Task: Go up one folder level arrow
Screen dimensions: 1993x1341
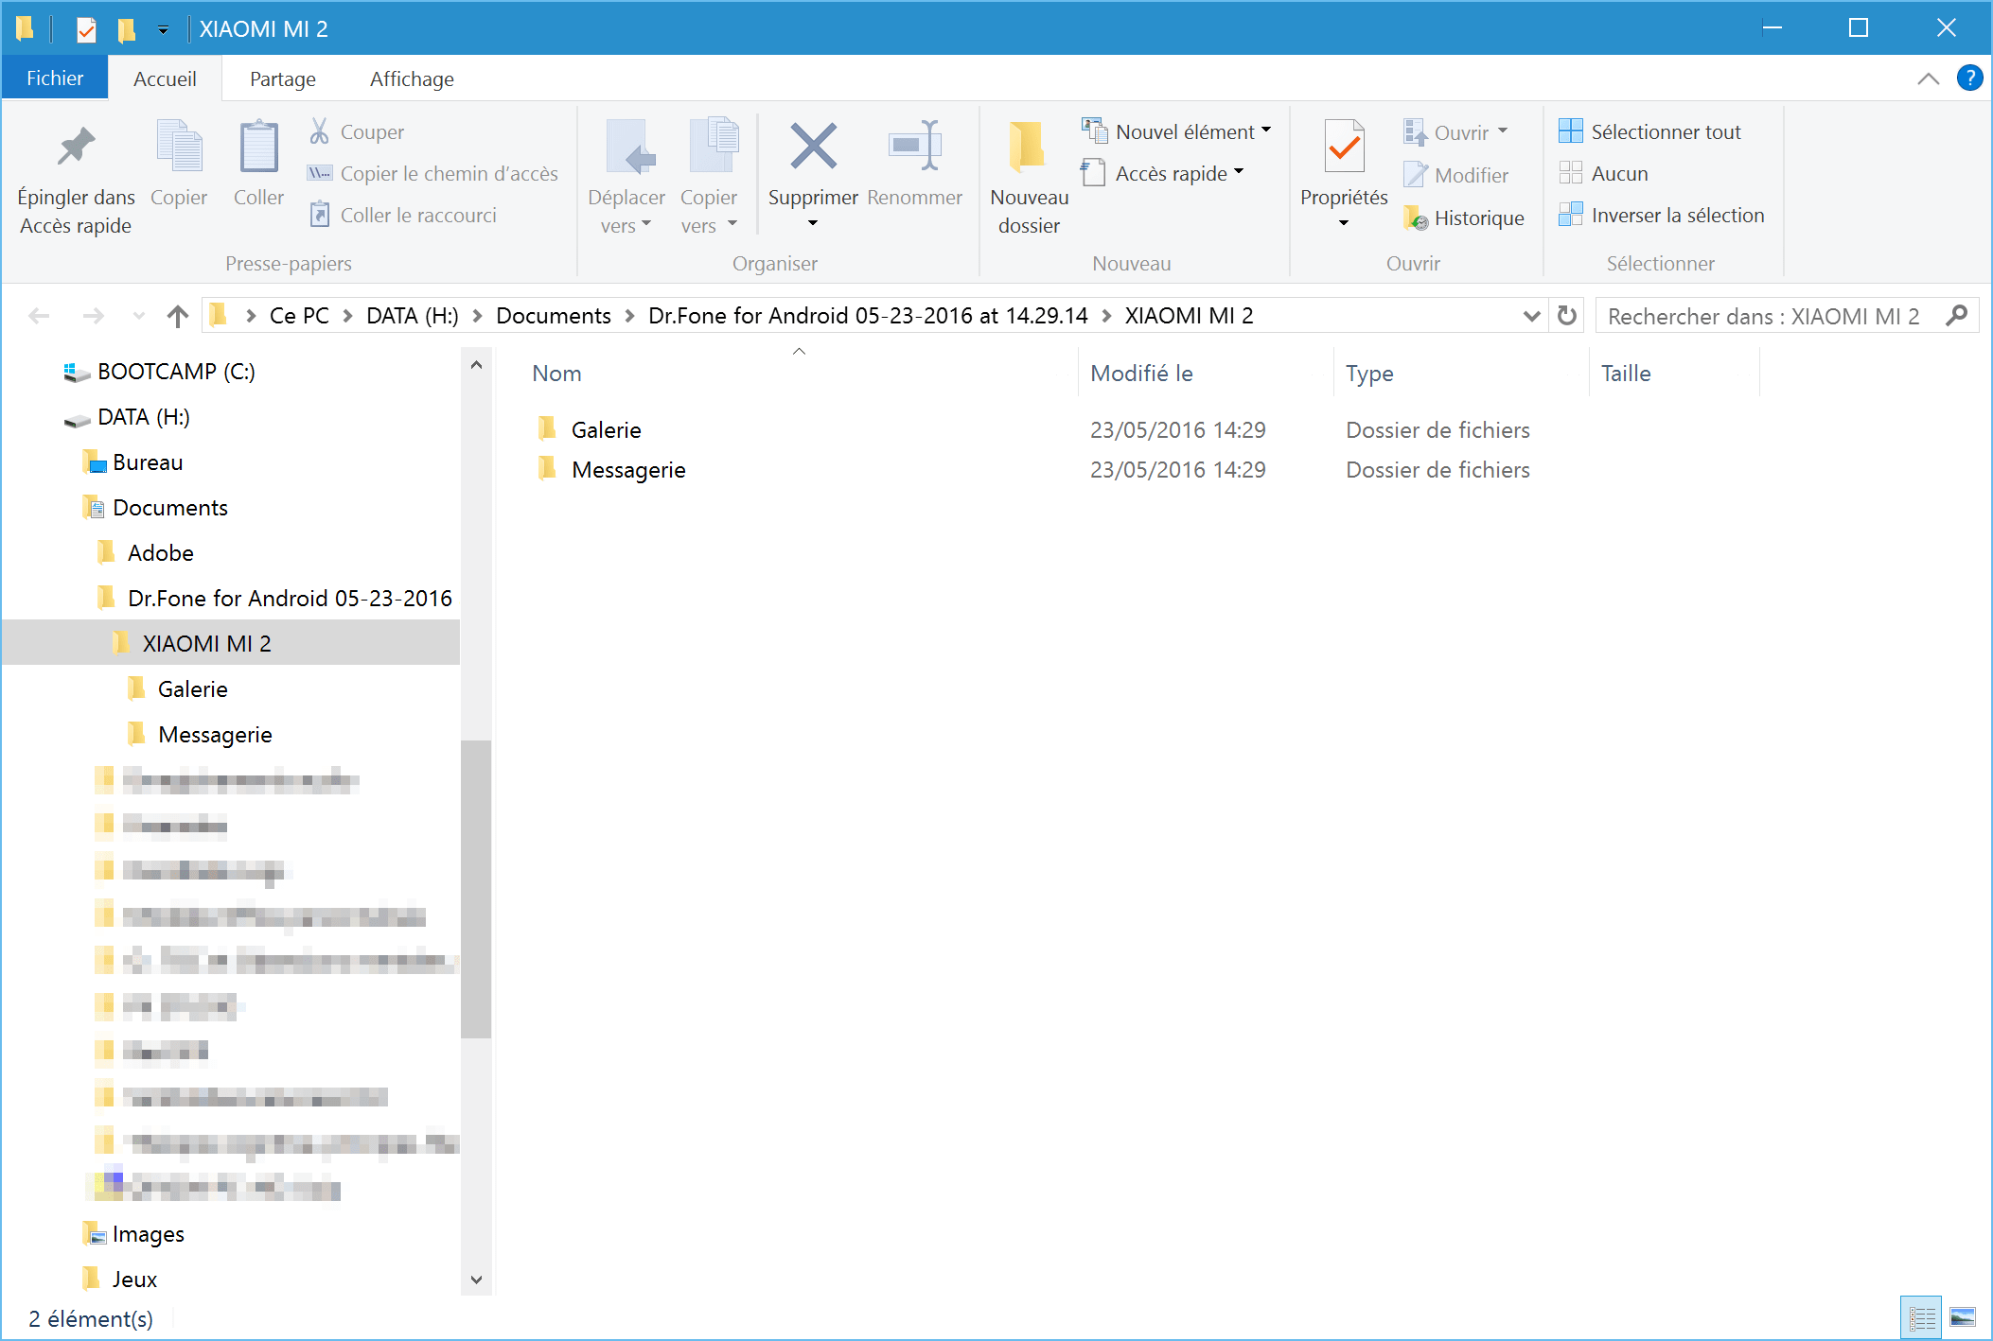Action: [177, 316]
